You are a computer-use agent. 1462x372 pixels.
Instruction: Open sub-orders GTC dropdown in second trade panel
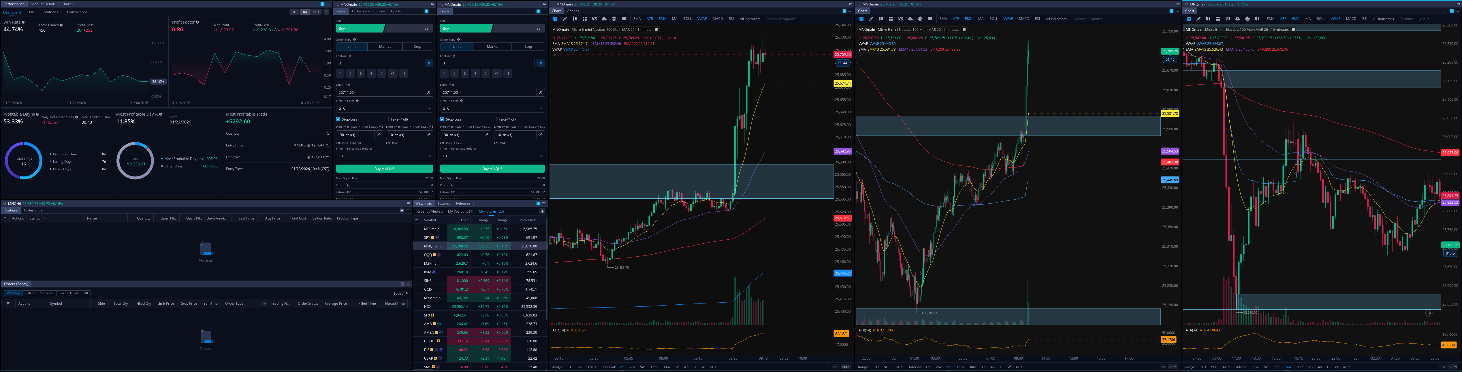point(492,156)
